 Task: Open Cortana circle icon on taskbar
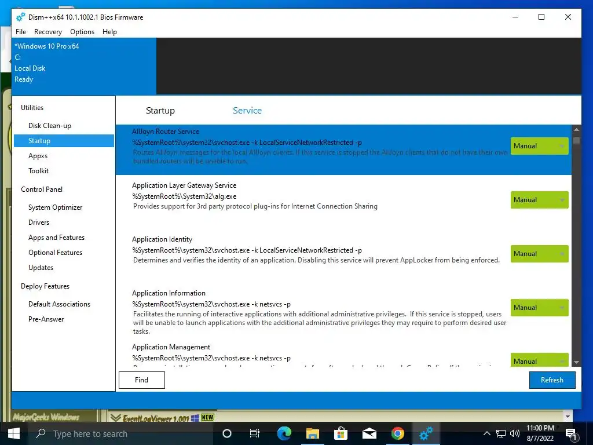pyautogui.click(x=227, y=433)
